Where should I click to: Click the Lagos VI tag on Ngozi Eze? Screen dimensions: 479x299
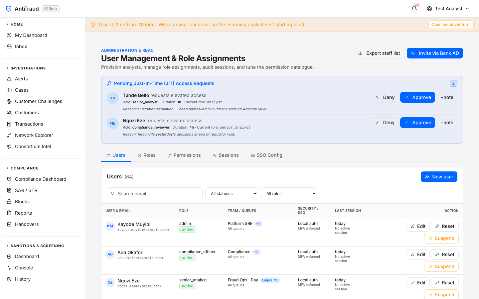pyautogui.click(x=270, y=280)
